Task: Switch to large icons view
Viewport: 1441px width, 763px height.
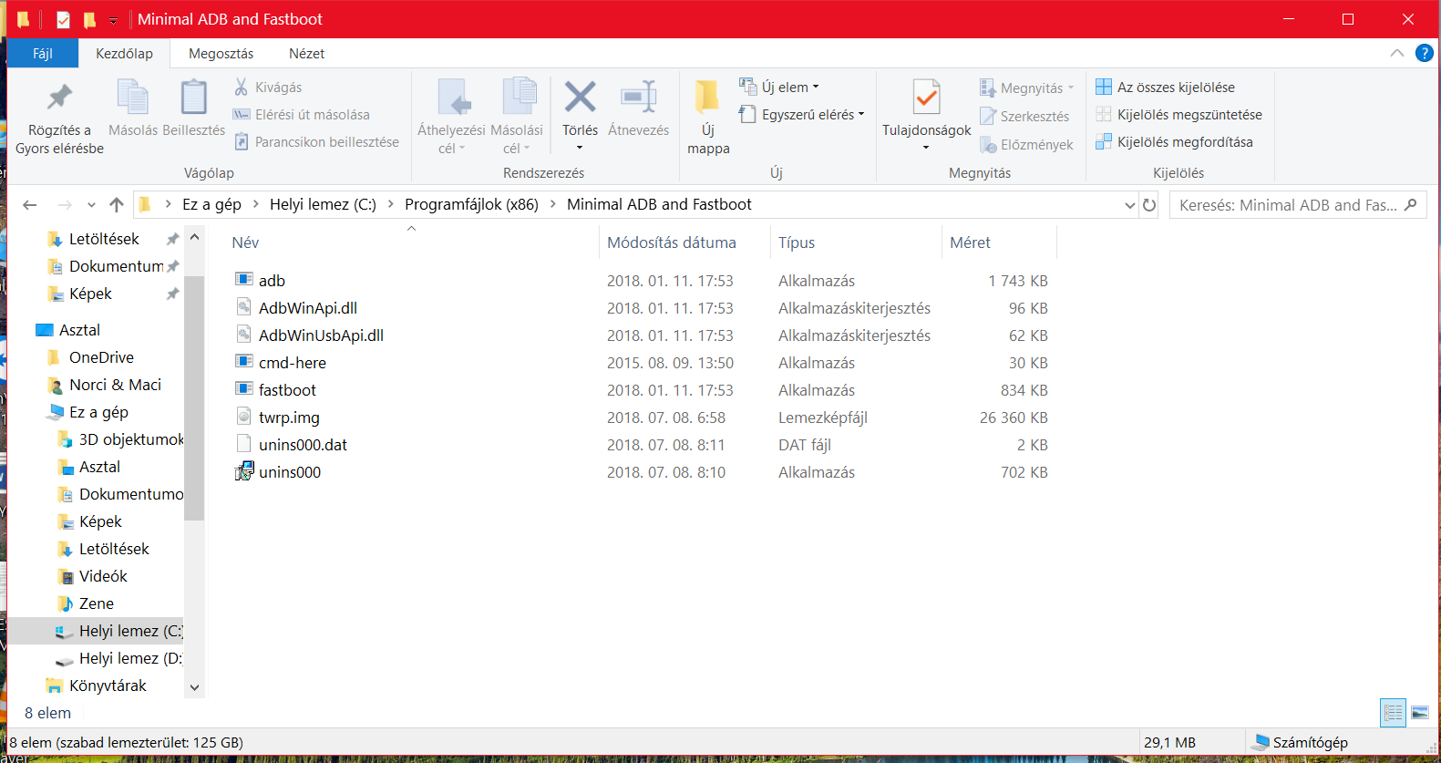Action: coord(1420,713)
